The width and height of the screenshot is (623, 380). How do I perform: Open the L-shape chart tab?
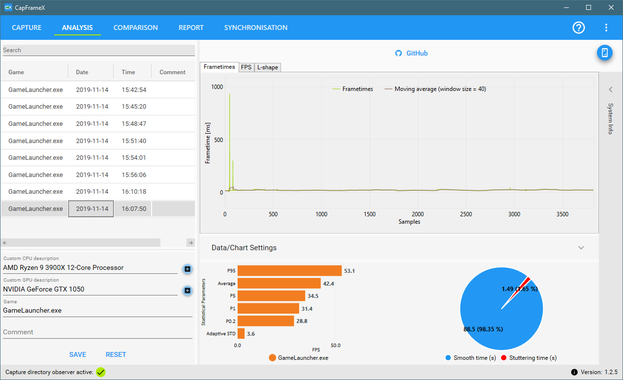point(267,67)
